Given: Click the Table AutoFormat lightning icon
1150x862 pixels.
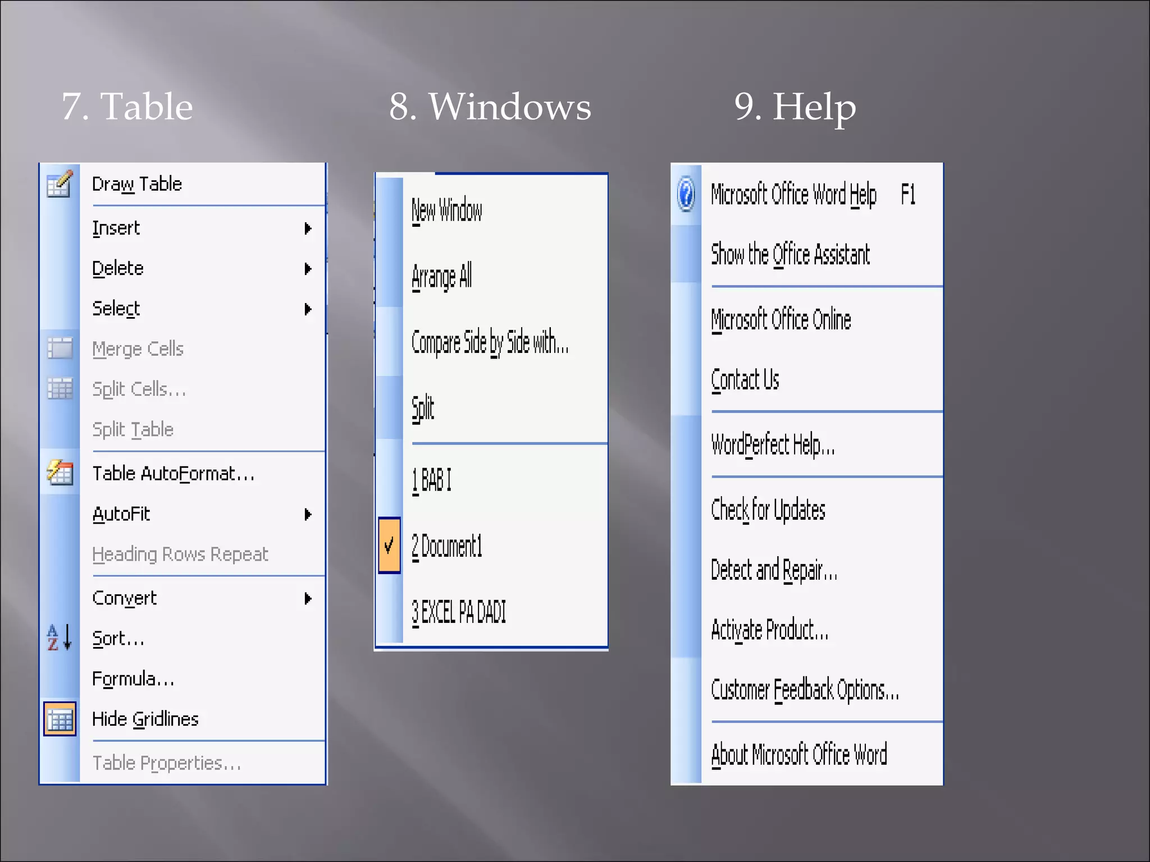Looking at the screenshot, I should point(60,473).
